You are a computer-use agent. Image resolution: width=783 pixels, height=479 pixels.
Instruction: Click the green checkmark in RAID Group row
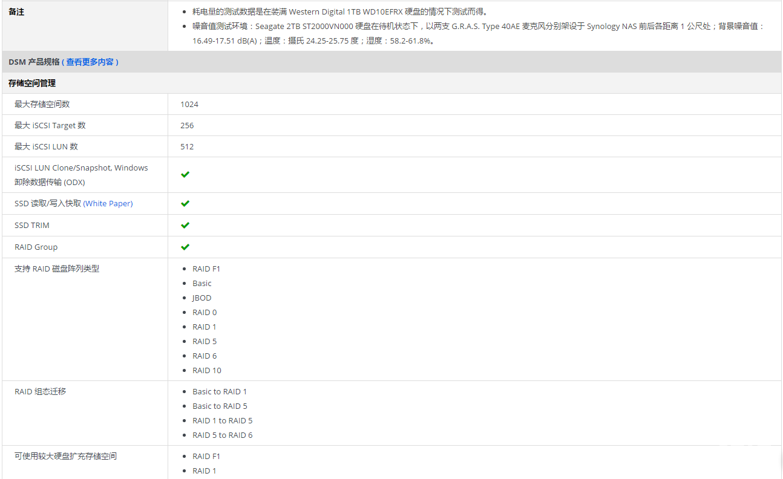click(x=185, y=247)
